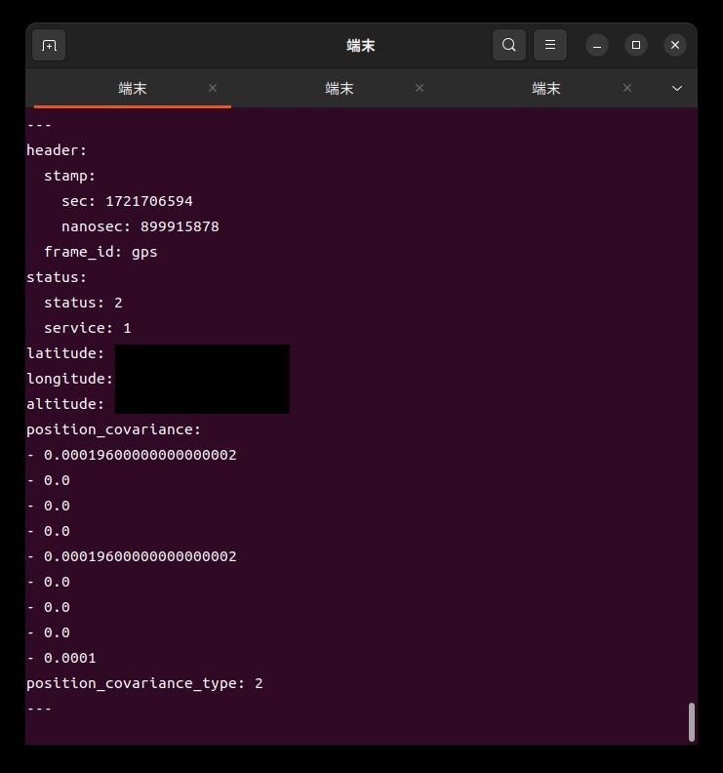The height and width of the screenshot is (773, 723).
Task: Click the terminal vertical scrollbar handle
Action: point(692,721)
